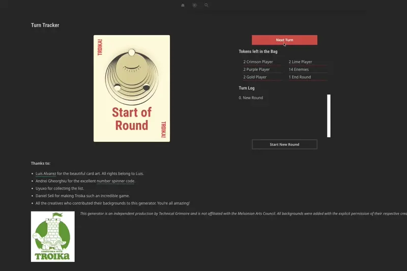Toggle the light/dark theme sun icon

(195, 5)
